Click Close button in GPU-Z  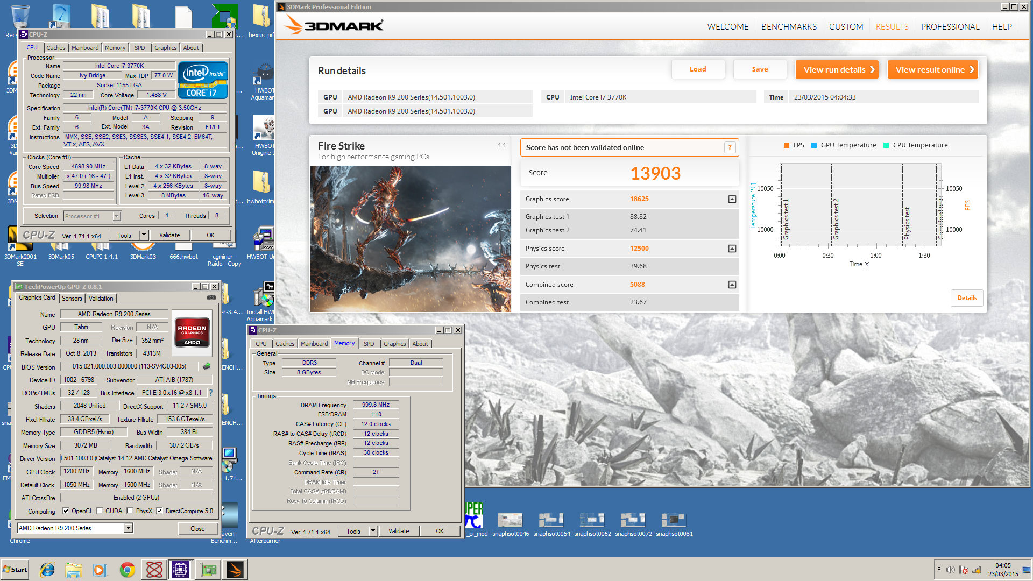click(x=197, y=529)
